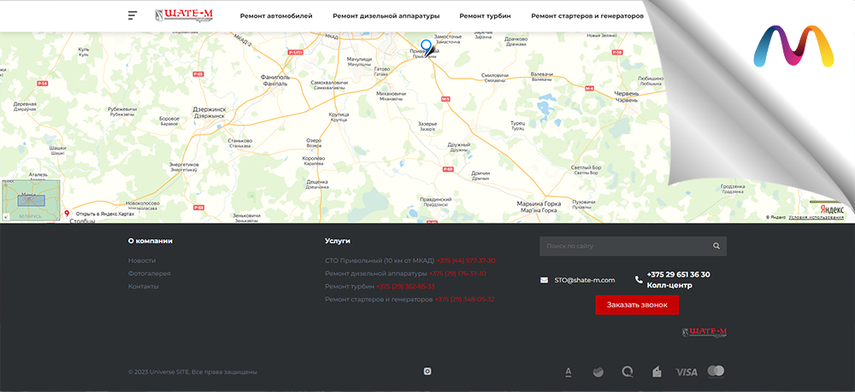This screenshot has height=392, width=855.
Task: Open Ремонт стартеров и генераторов menu item
Action: [x=587, y=16]
